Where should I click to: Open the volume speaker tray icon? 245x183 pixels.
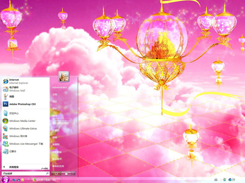click(234, 180)
